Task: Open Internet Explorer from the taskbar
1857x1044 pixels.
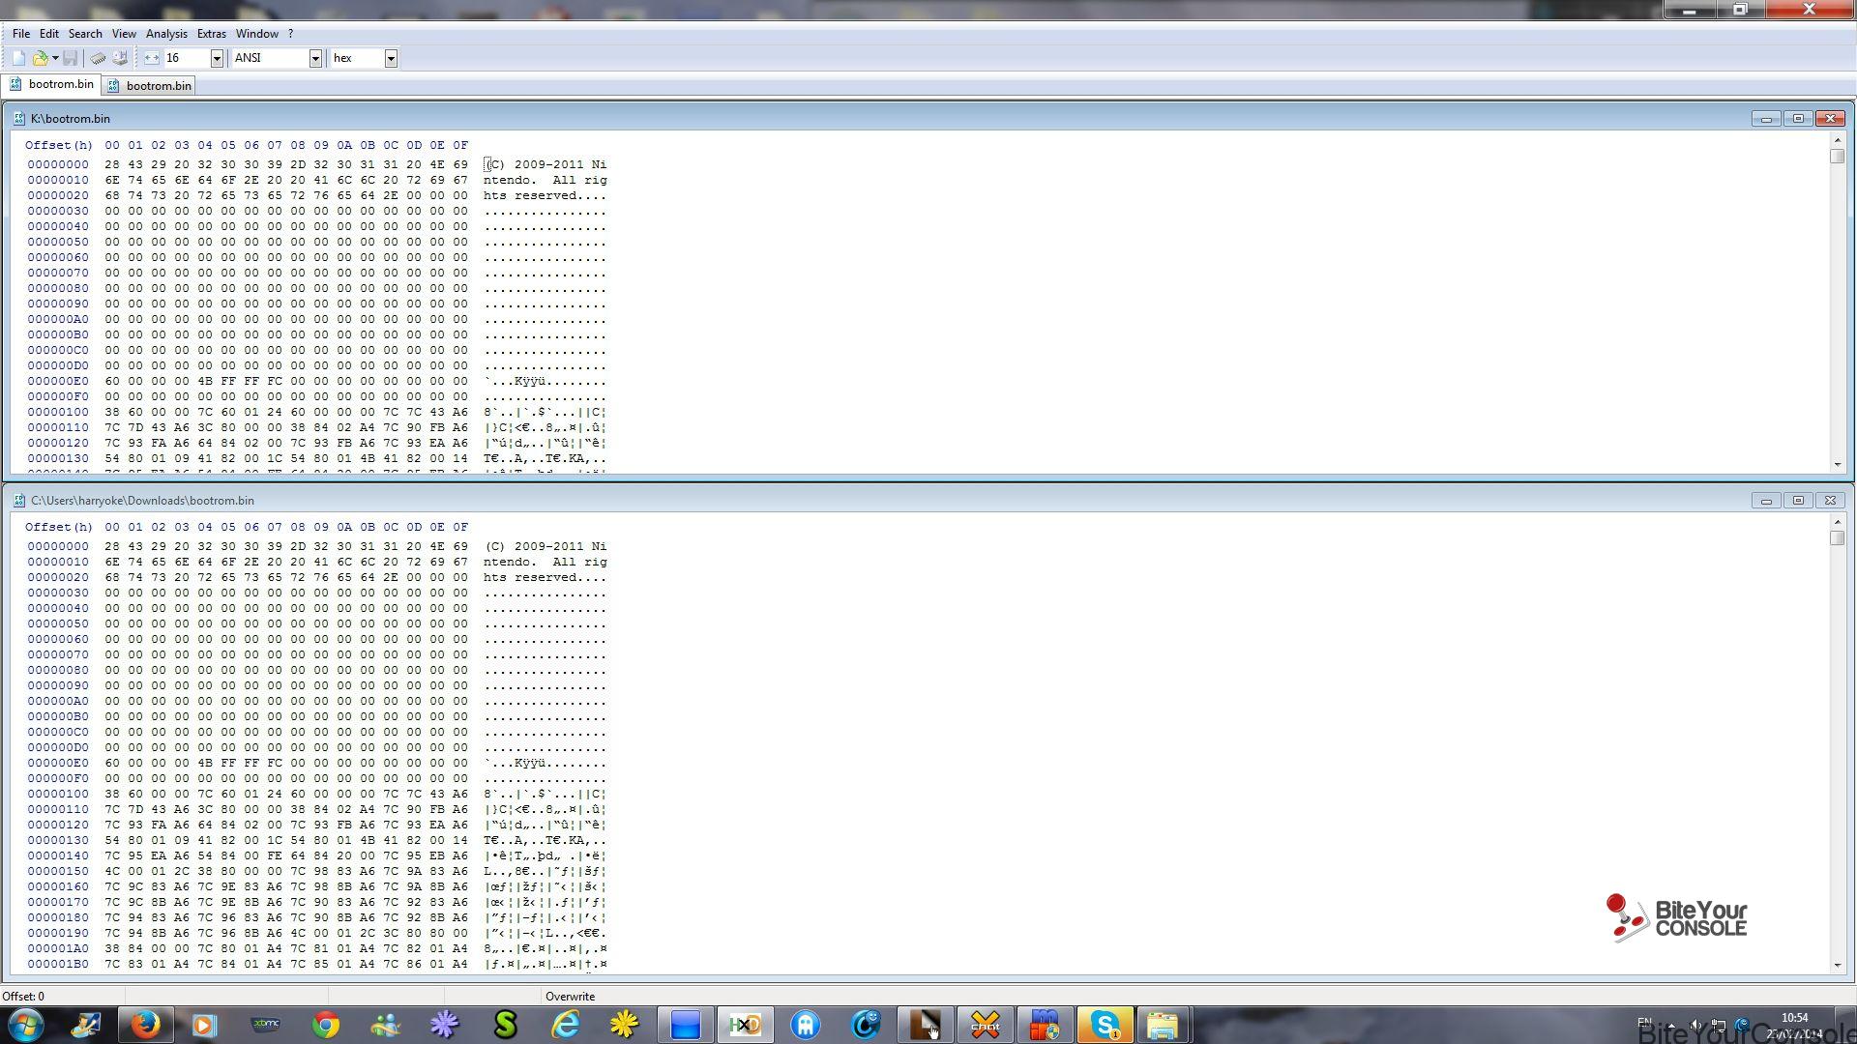Action: tap(565, 1025)
